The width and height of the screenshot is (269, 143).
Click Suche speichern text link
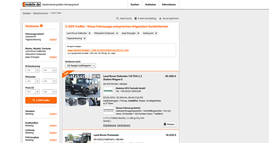click(170, 18)
